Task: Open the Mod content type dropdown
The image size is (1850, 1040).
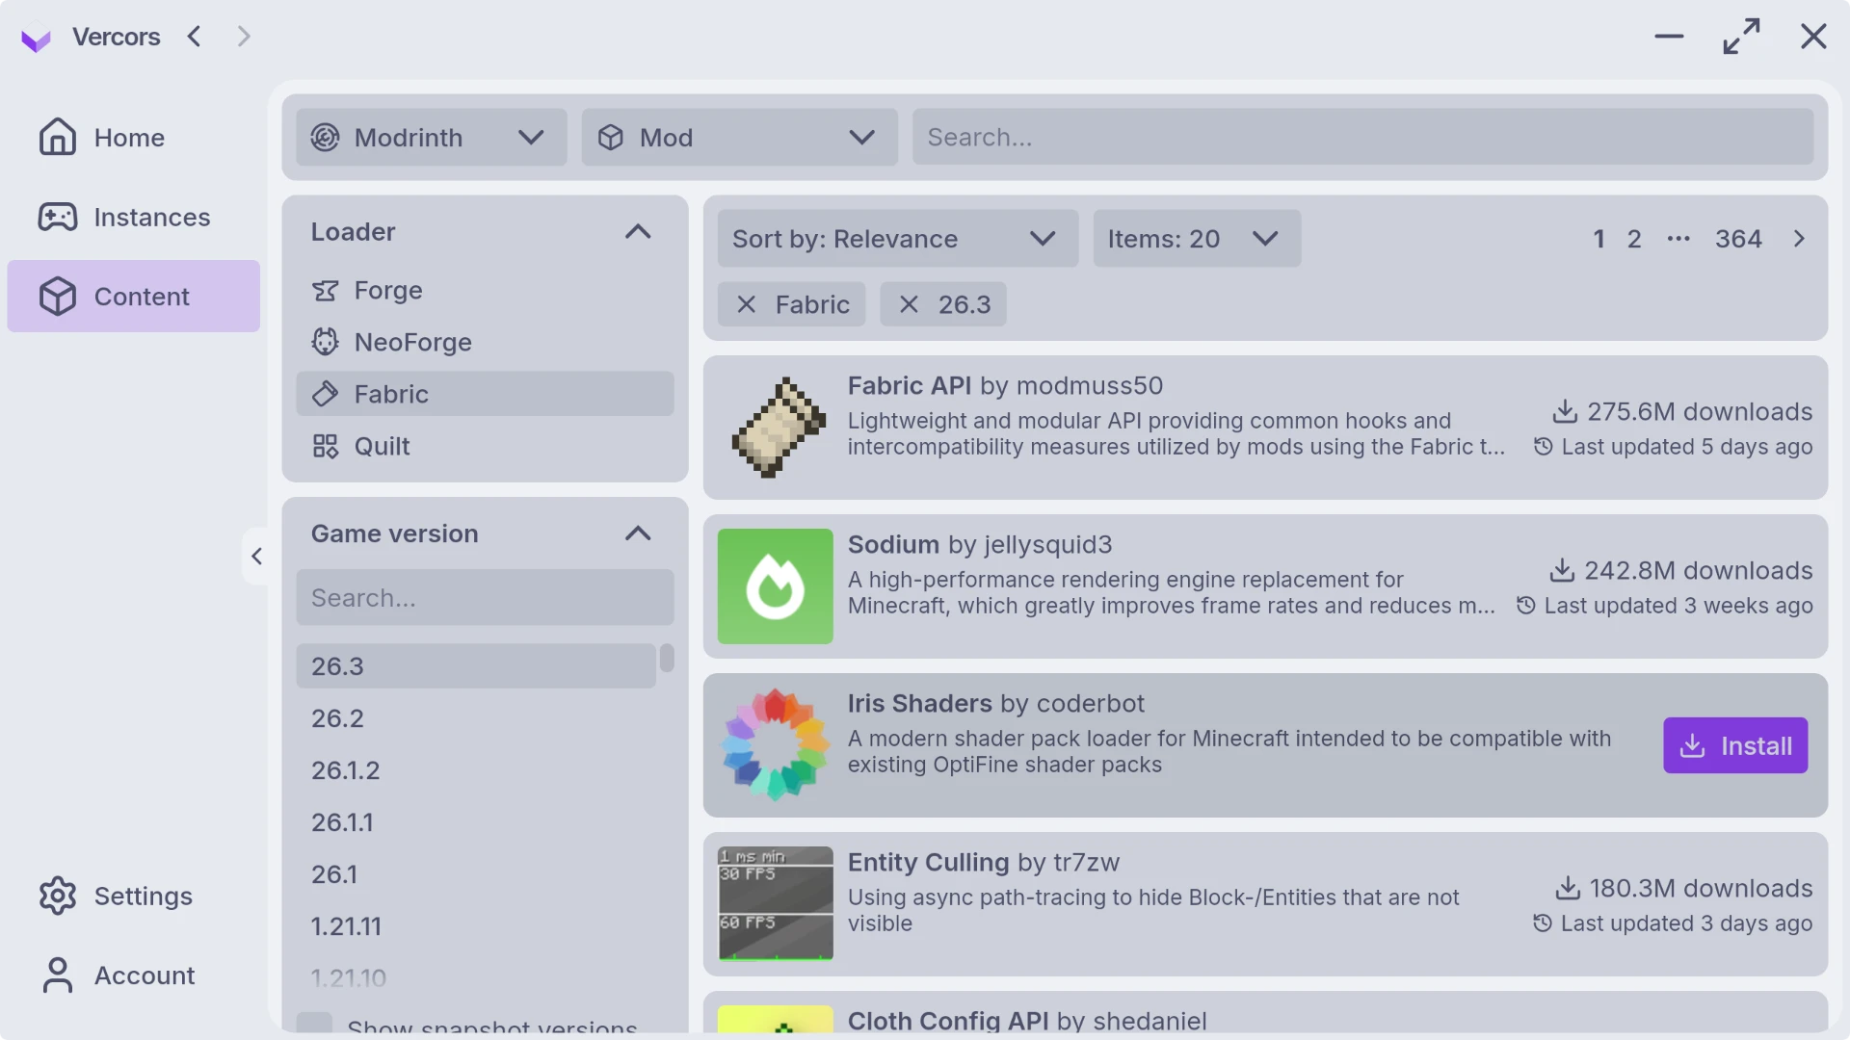Action: 739,138
